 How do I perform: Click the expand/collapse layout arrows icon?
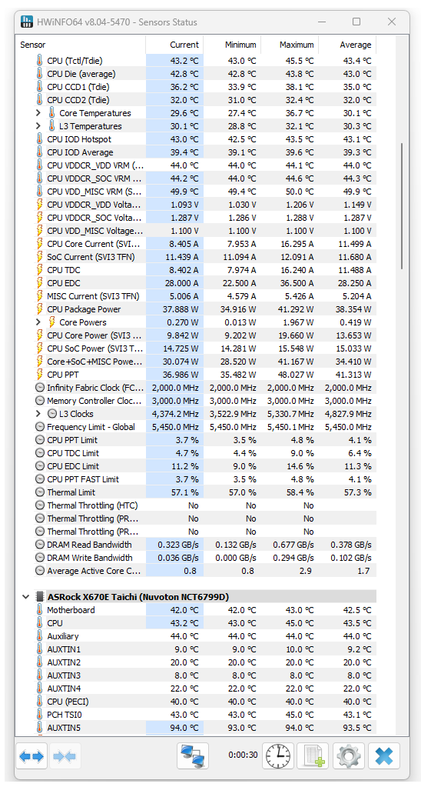(x=32, y=756)
